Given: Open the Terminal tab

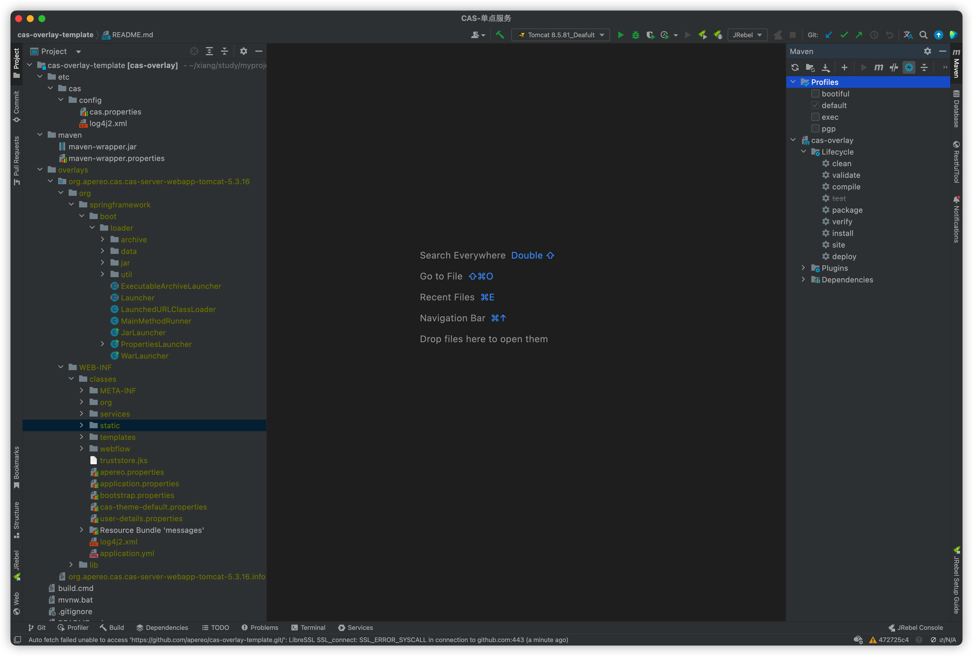Looking at the screenshot, I should (x=308, y=628).
